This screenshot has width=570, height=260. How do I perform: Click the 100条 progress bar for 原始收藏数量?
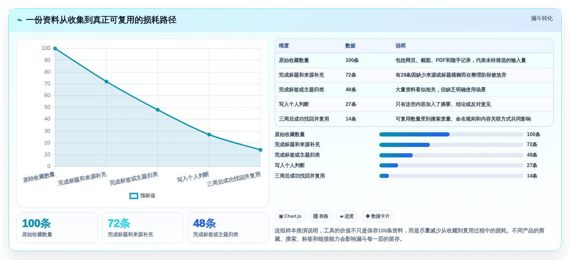point(451,134)
